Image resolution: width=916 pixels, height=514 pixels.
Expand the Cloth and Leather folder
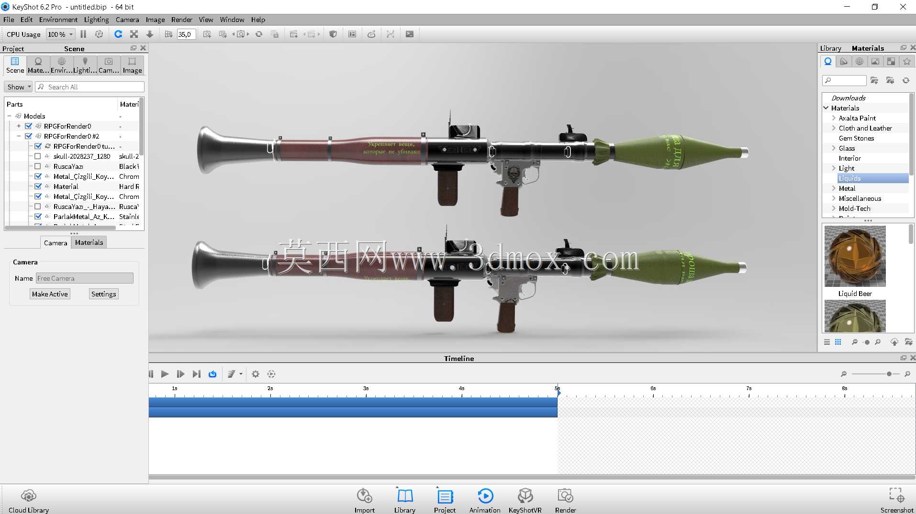tap(834, 128)
